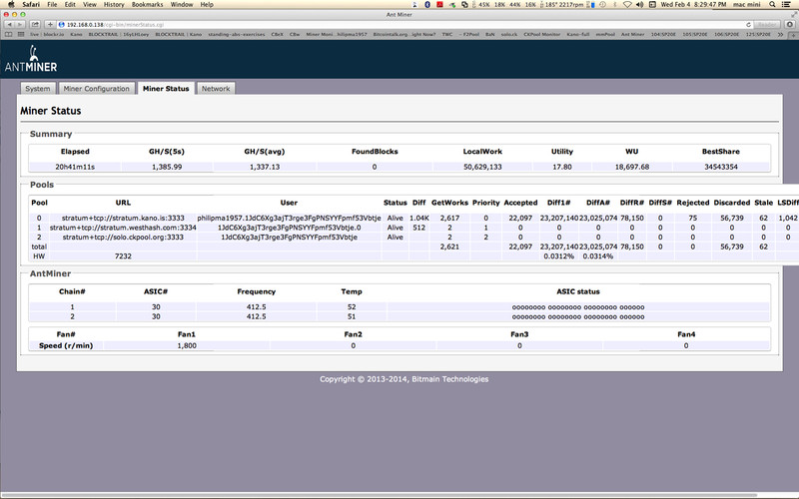Click the GH/S(avg) value 1,337.13
The height and width of the screenshot is (499, 799).
[265, 167]
